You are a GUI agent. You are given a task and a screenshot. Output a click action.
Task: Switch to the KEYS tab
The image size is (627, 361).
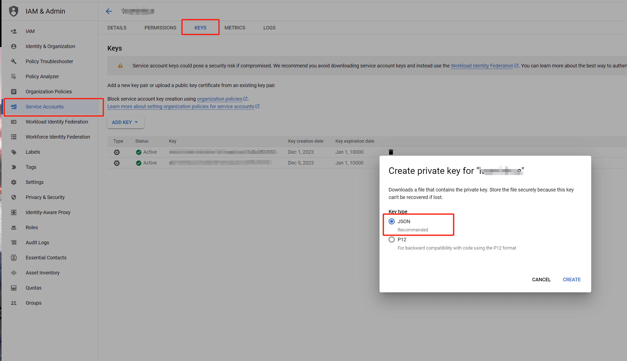coord(200,28)
